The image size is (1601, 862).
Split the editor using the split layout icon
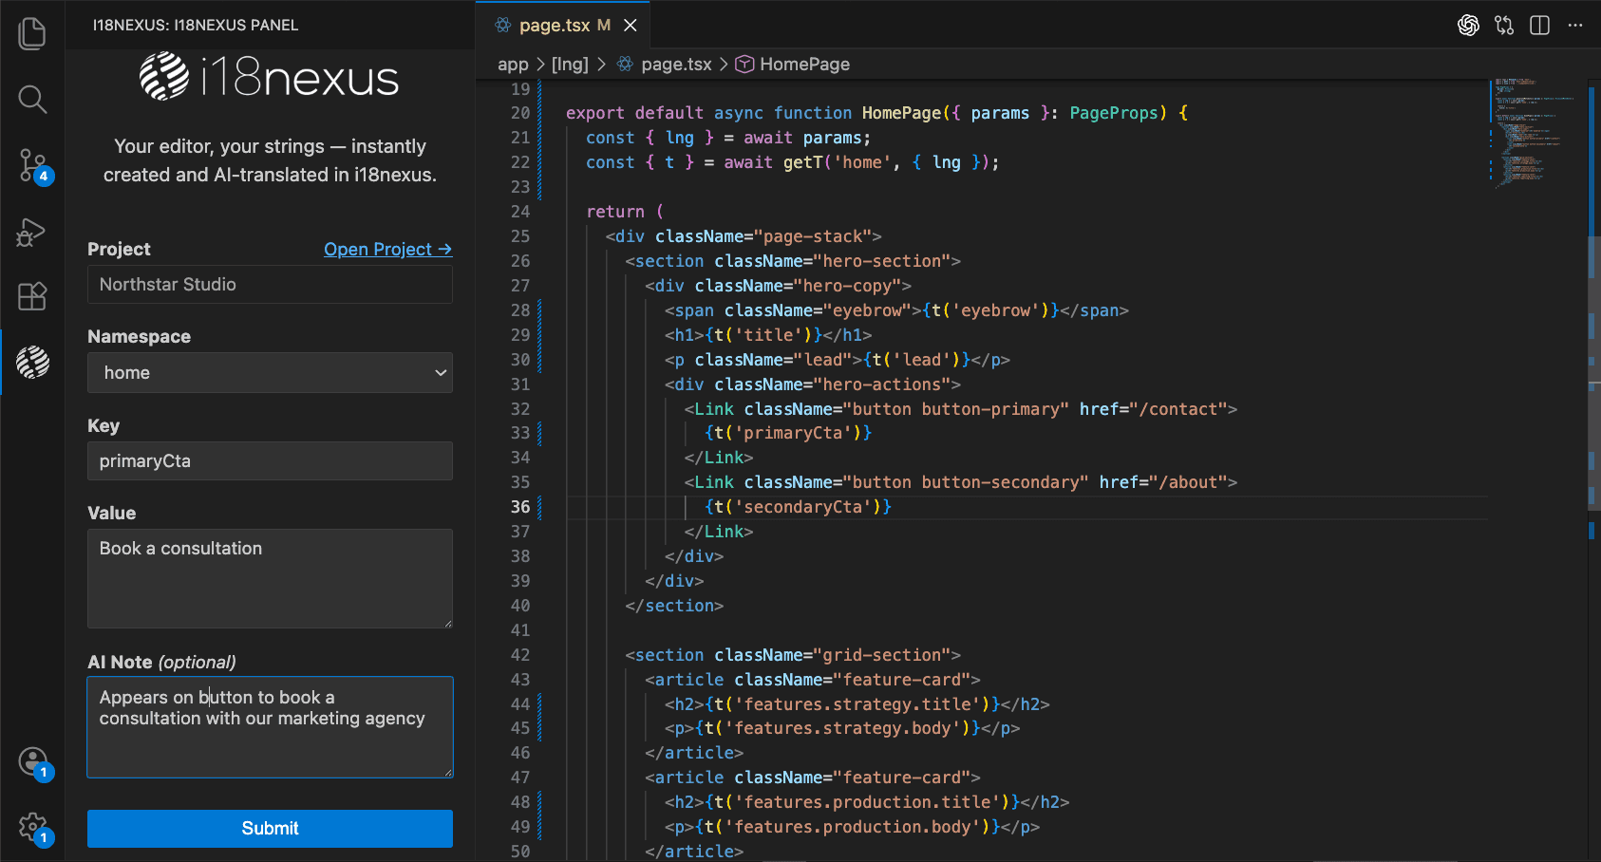point(1539,26)
